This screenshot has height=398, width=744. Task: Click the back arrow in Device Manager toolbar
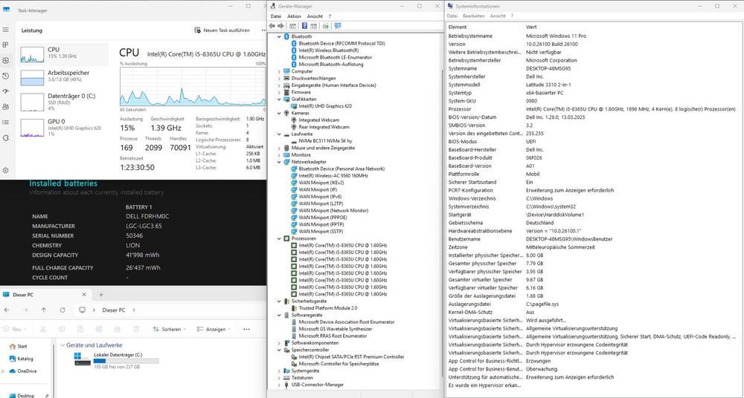pos(273,26)
